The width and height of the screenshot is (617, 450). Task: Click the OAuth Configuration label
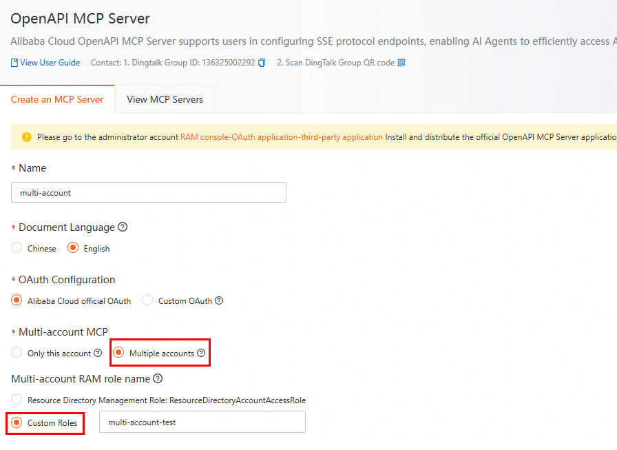coord(67,280)
